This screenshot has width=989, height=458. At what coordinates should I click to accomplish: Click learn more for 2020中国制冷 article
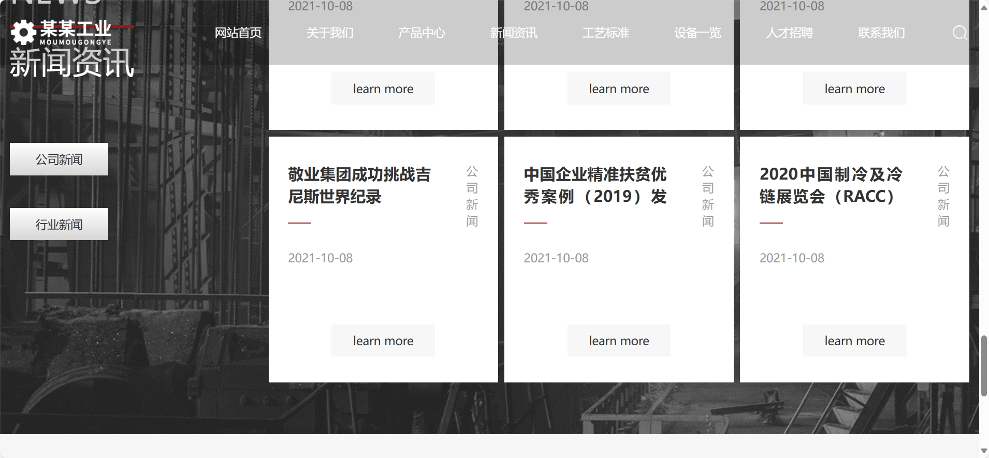pyautogui.click(x=854, y=341)
